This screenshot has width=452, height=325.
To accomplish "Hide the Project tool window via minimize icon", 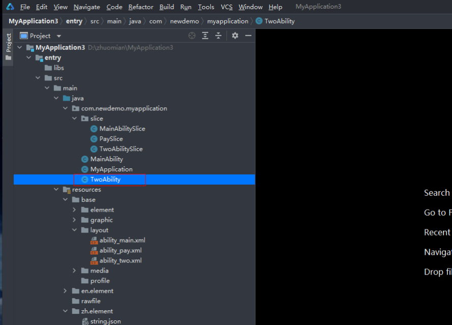I will tap(248, 36).
